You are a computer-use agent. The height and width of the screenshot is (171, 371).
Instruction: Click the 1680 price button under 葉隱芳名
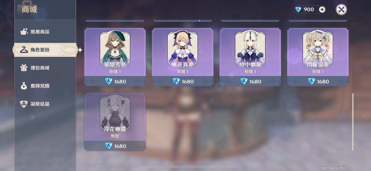point(115,81)
